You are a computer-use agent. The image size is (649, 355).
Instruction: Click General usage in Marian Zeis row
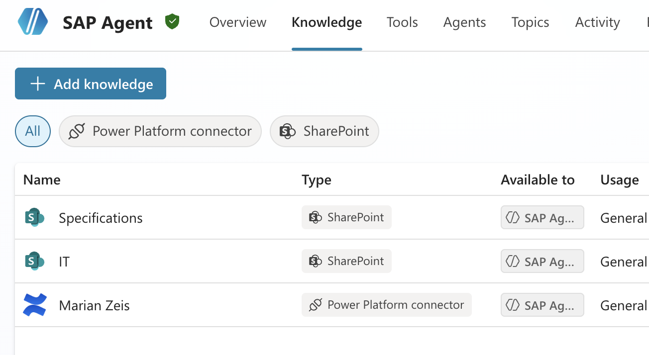tap(624, 305)
